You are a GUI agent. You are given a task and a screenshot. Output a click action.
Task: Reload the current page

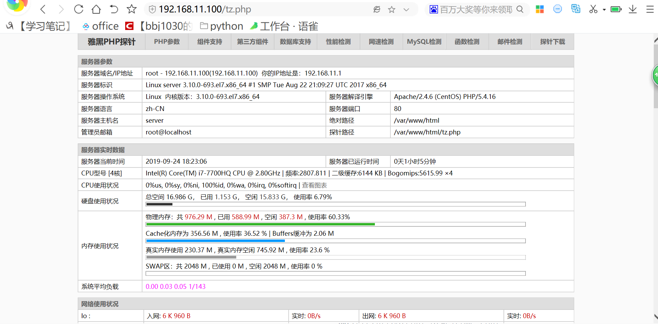pos(79,9)
